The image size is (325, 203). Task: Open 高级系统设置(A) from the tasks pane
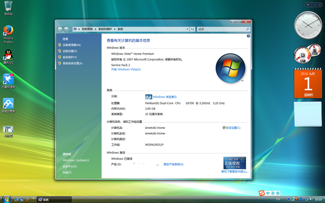click(x=73, y=63)
